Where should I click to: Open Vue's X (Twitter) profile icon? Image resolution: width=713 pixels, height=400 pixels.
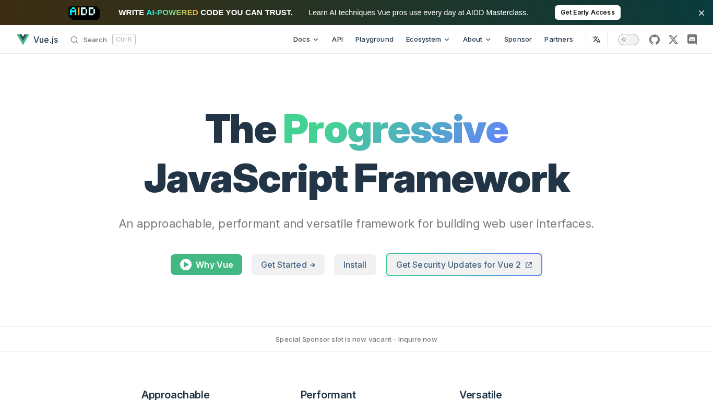pos(673,40)
